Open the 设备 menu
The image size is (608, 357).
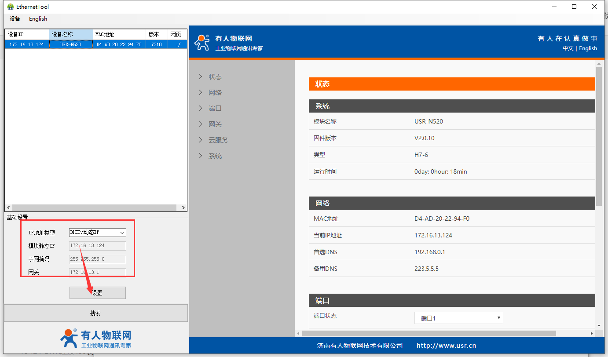[15, 19]
